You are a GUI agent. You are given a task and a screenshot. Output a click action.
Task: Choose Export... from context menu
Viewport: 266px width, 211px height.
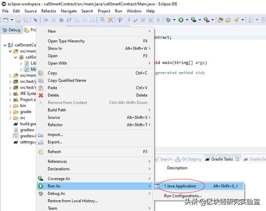click(x=95, y=142)
